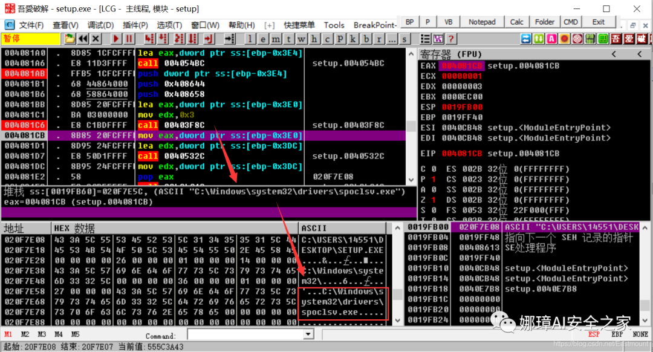The image size is (653, 352).
Task: Click Step Into toolbar icon
Action: (x=149, y=39)
